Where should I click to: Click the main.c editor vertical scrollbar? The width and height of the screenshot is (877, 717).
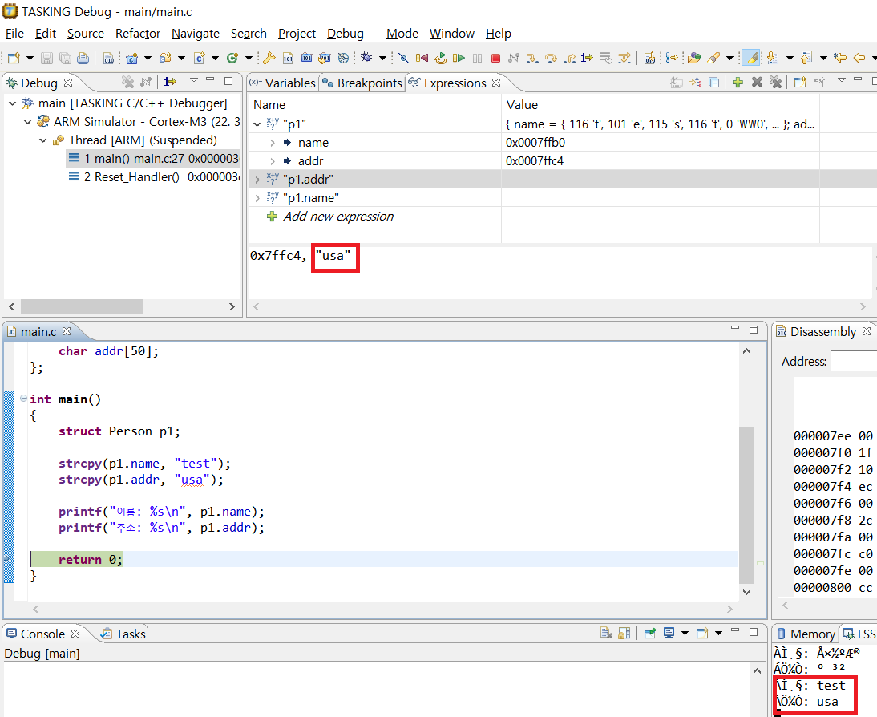[746, 504]
